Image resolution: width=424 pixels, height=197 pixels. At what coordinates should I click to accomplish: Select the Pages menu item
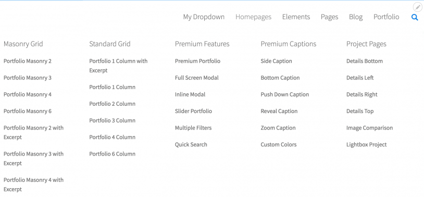click(329, 17)
